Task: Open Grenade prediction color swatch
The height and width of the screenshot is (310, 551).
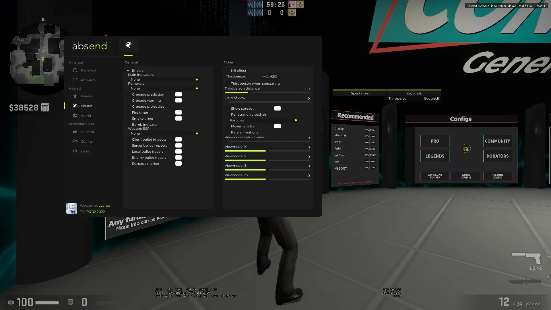Action: [179, 94]
